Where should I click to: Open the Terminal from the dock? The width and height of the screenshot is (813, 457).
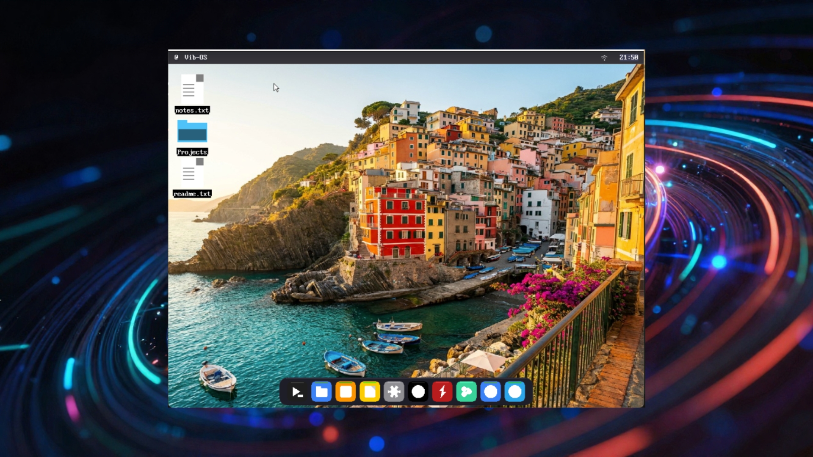coord(297,392)
